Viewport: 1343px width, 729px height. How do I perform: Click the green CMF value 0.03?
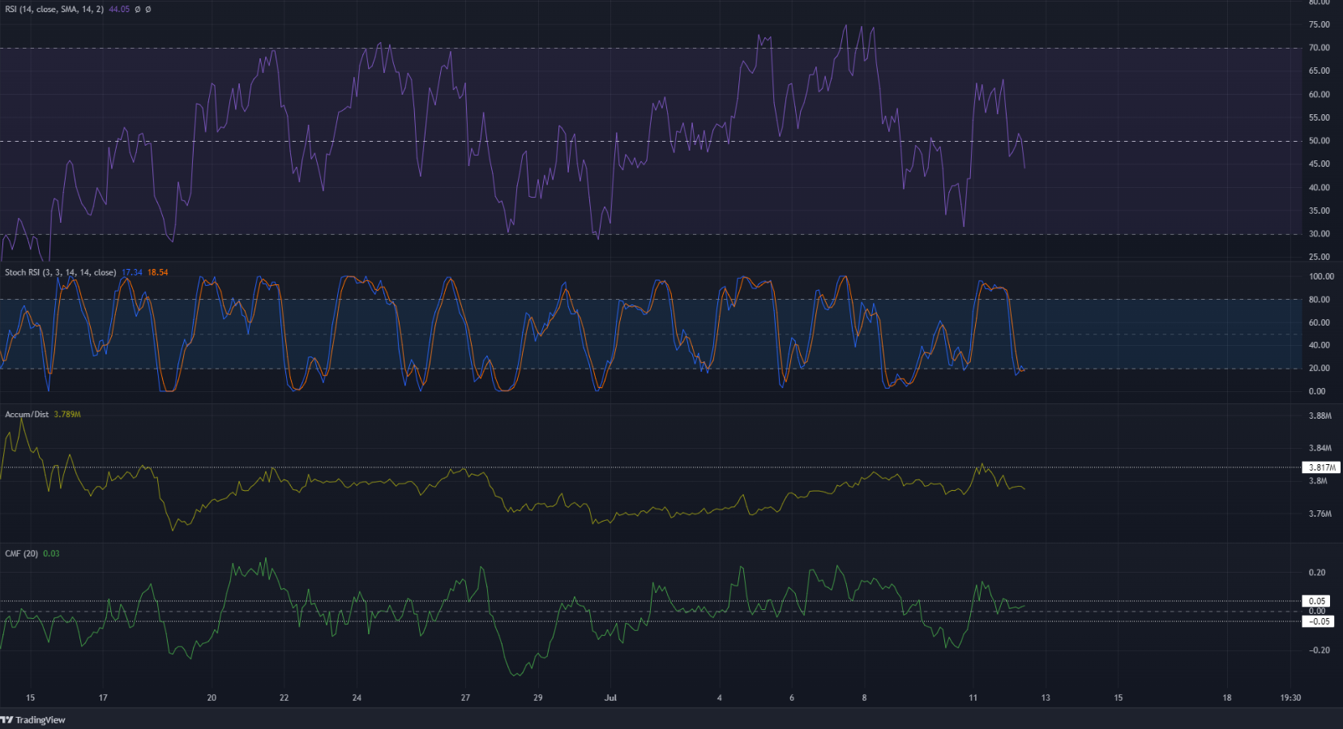point(51,554)
